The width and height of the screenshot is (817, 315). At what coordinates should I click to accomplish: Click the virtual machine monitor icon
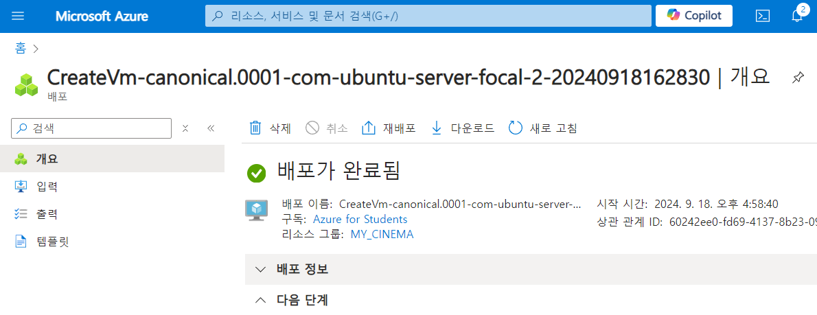(x=256, y=211)
